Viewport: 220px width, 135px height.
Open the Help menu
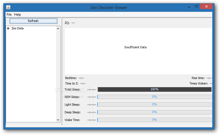[x=17, y=15]
